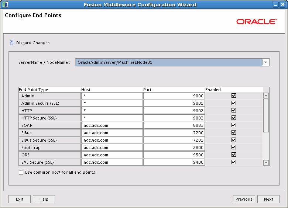Disable the SOAP end point checkbox
Viewport: 288px width, 208px height.
tap(234, 125)
